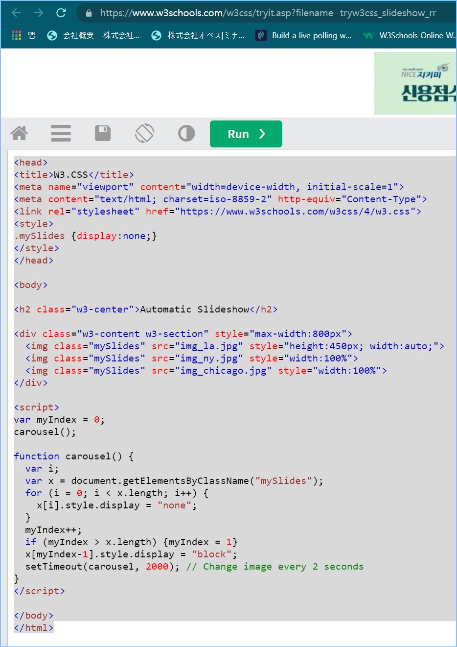The image size is (457, 647).
Task: Open the W3Schools Online bookmark
Action: (410, 35)
